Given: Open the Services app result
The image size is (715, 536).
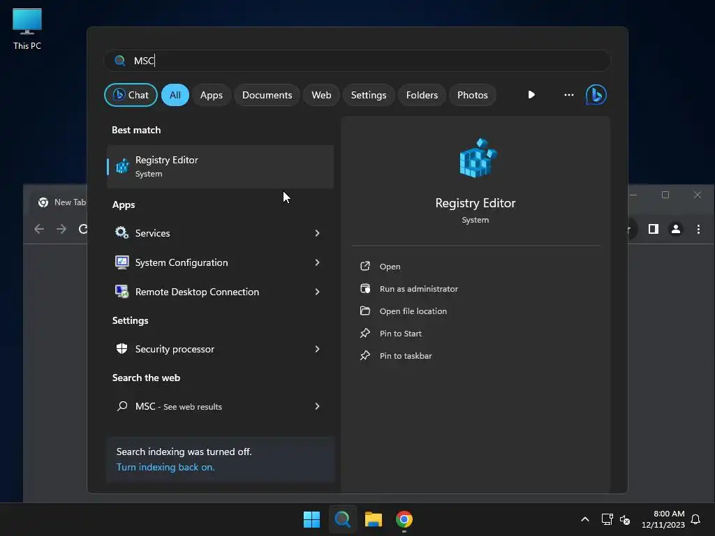Looking at the screenshot, I should [220, 233].
